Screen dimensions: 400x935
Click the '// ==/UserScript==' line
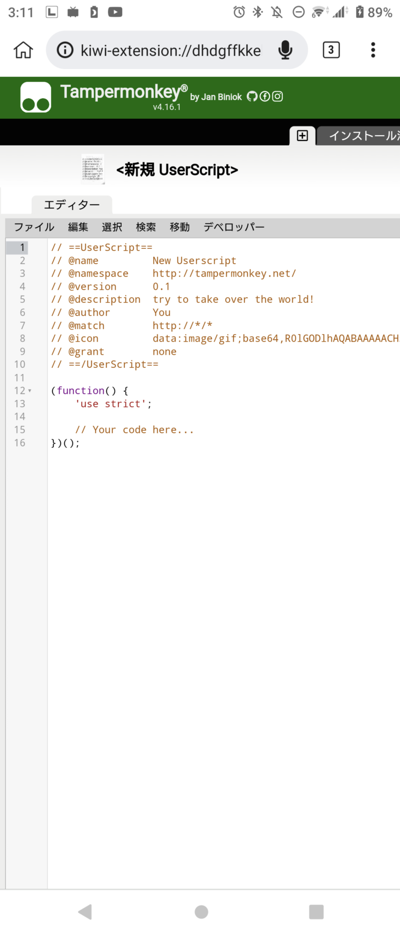click(105, 364)
